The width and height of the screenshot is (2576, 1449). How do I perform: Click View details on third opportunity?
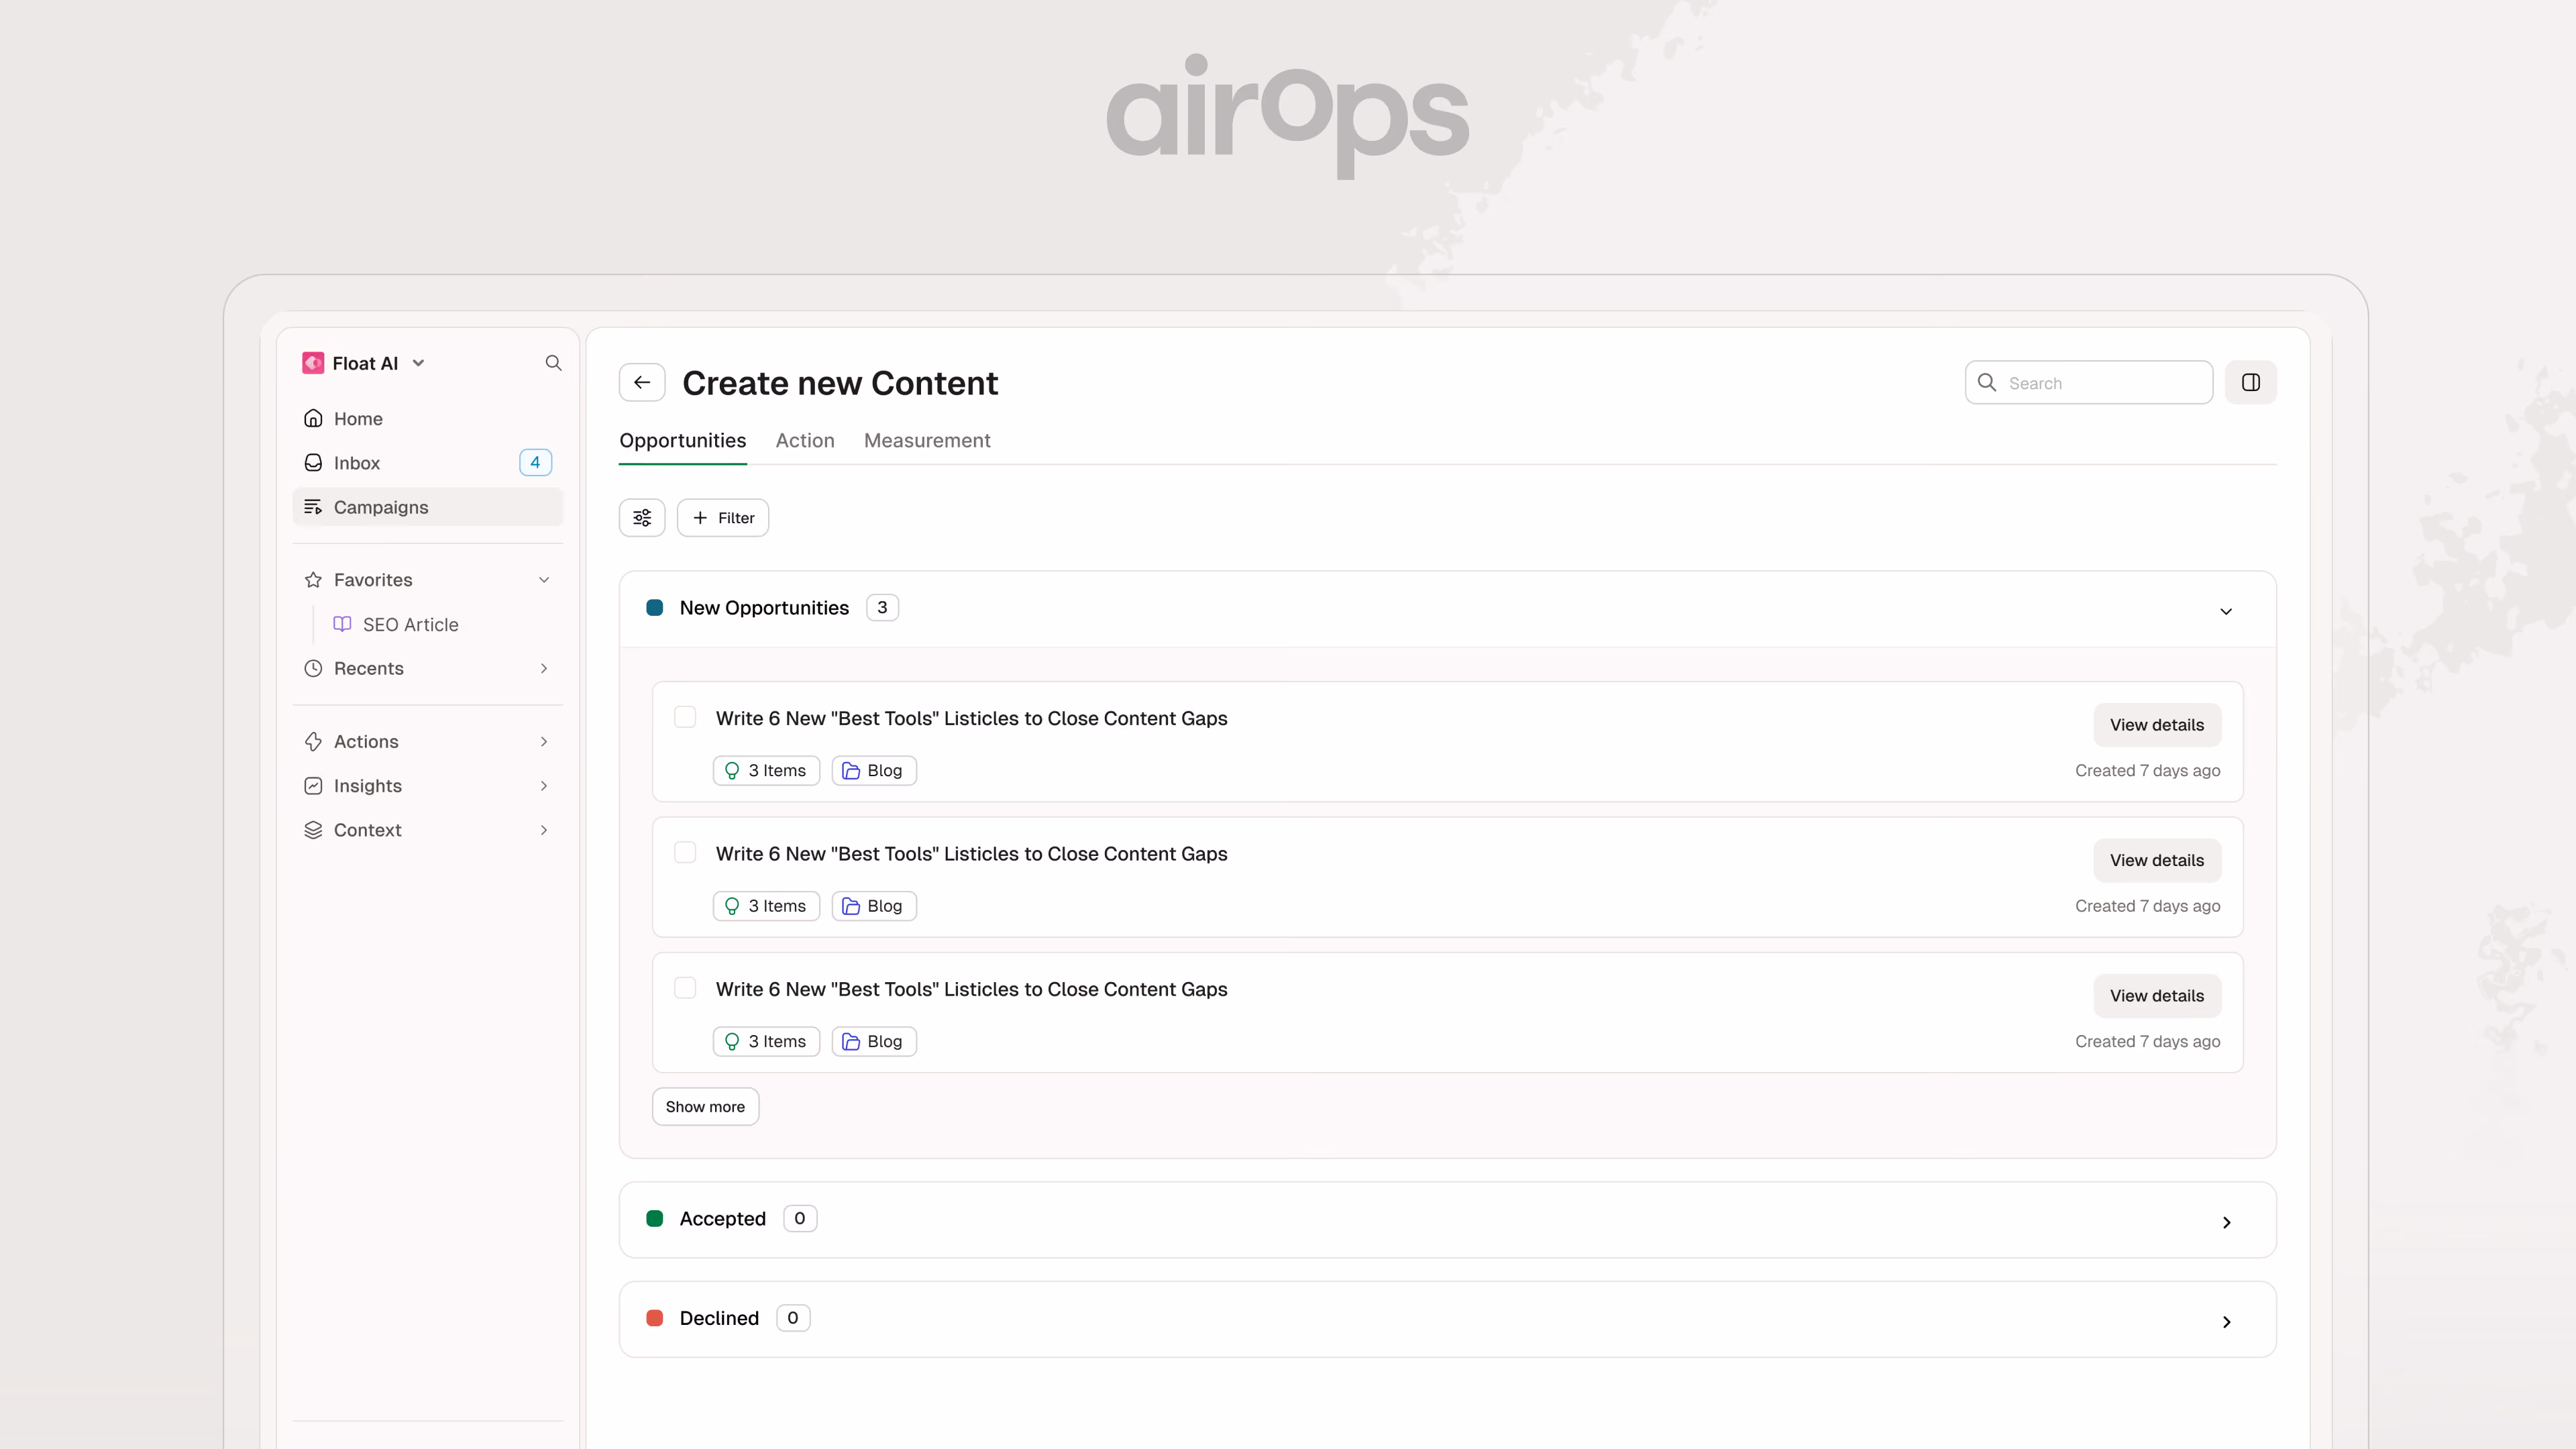pos(2157,996)
